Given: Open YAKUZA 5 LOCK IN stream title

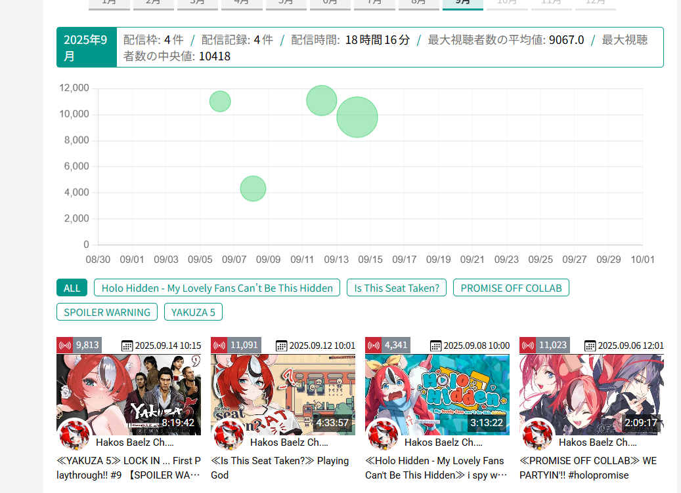Looking at the screenshot, I should [129, 468].
